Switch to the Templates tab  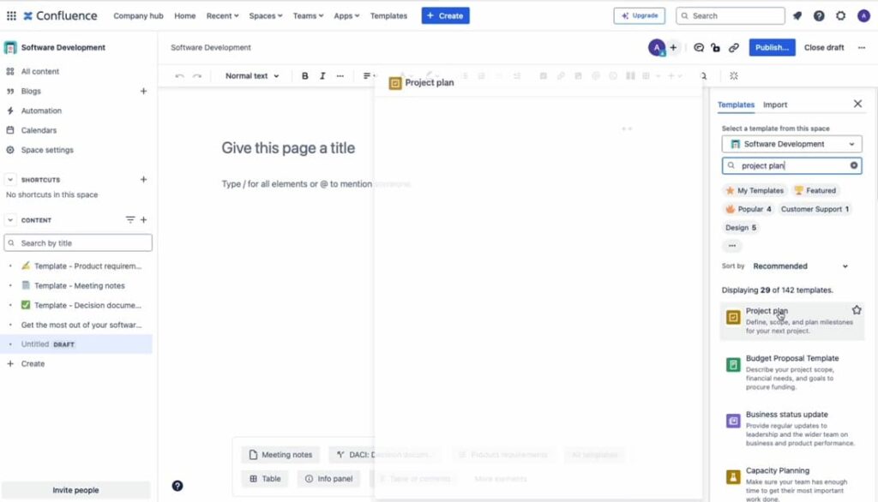coord(736,105)
